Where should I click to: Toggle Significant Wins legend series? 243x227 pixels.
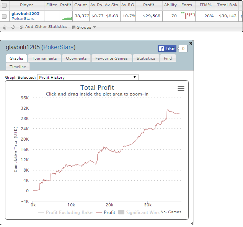coord(139,212)
